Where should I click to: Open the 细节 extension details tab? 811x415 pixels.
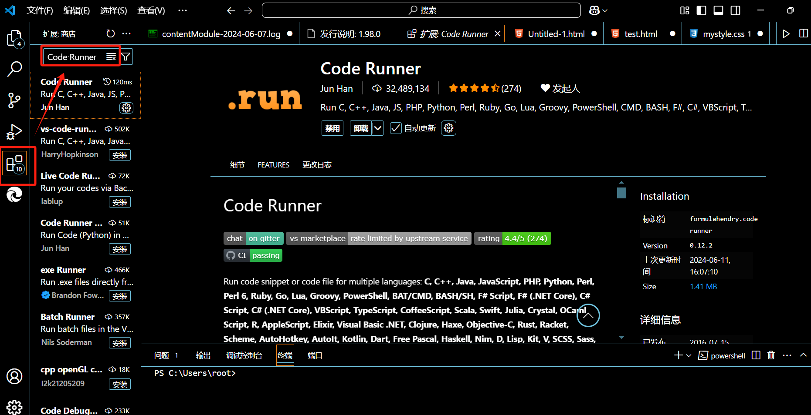[x=238, y=165]
